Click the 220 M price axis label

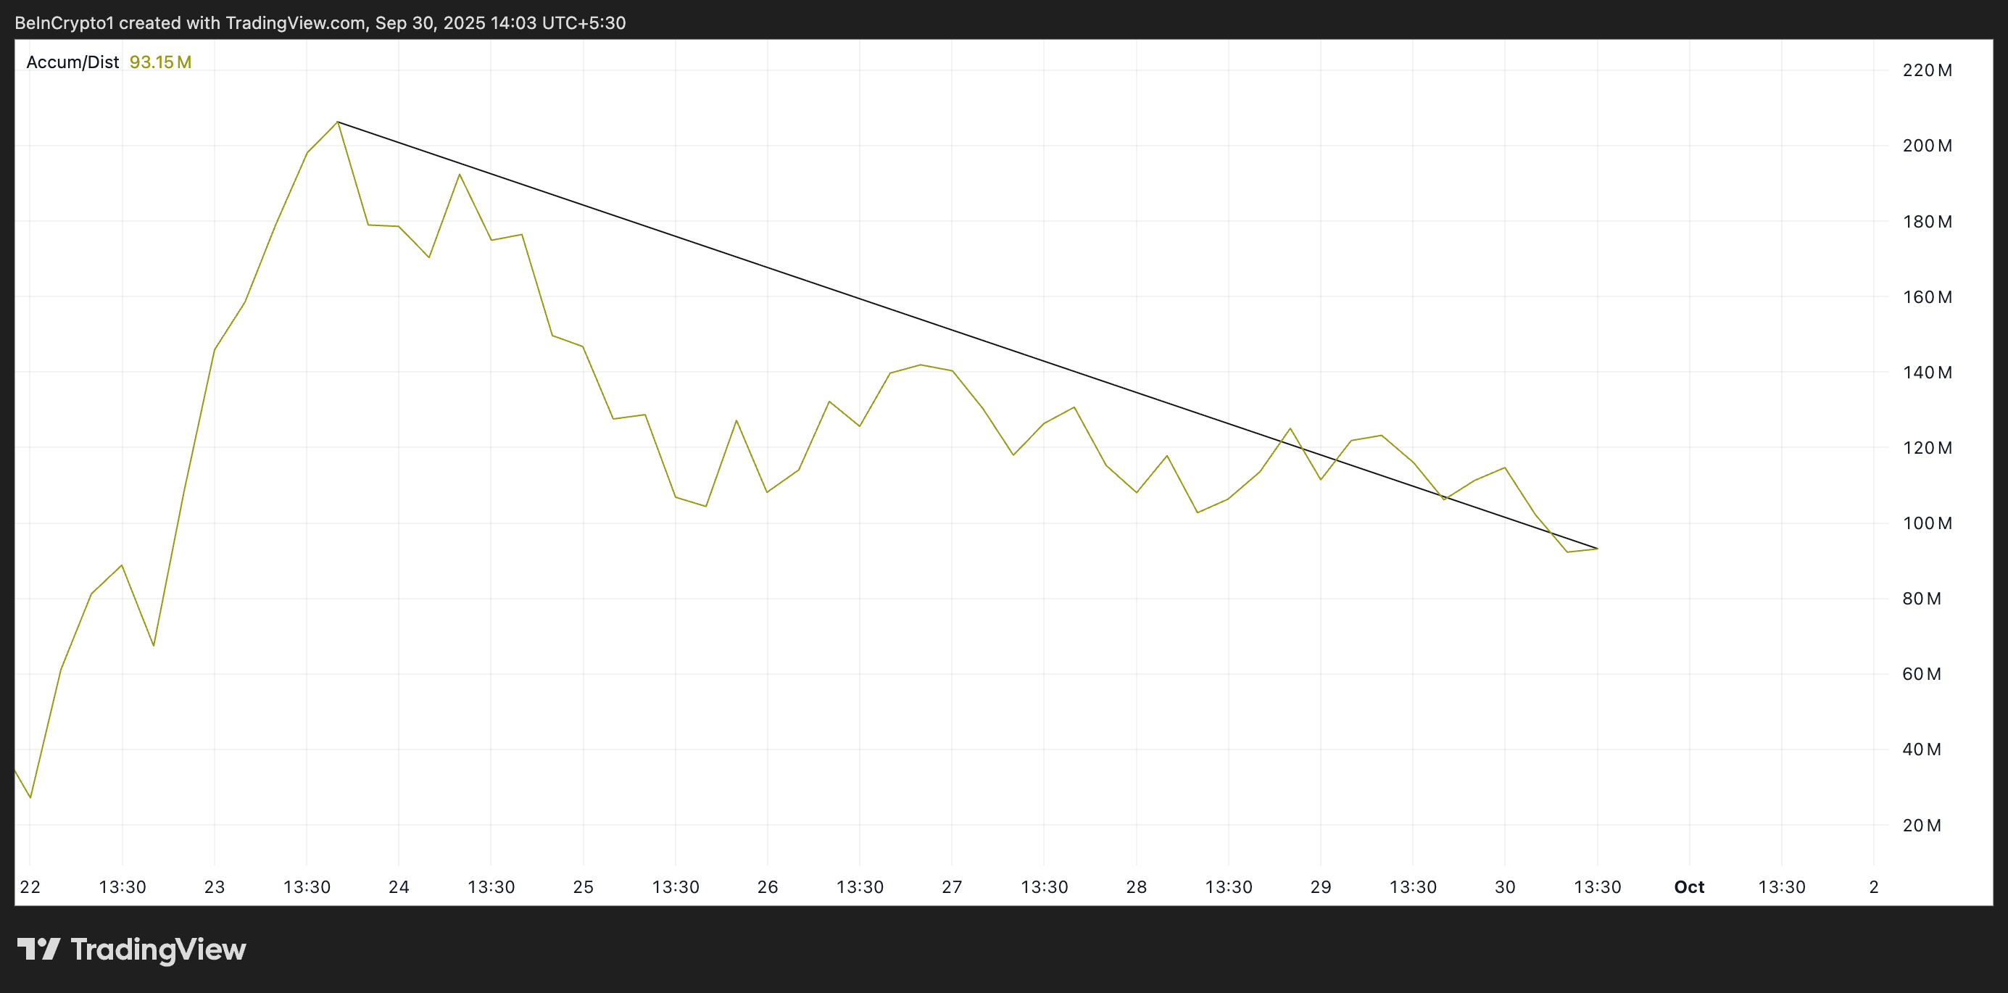point(1926,70)
